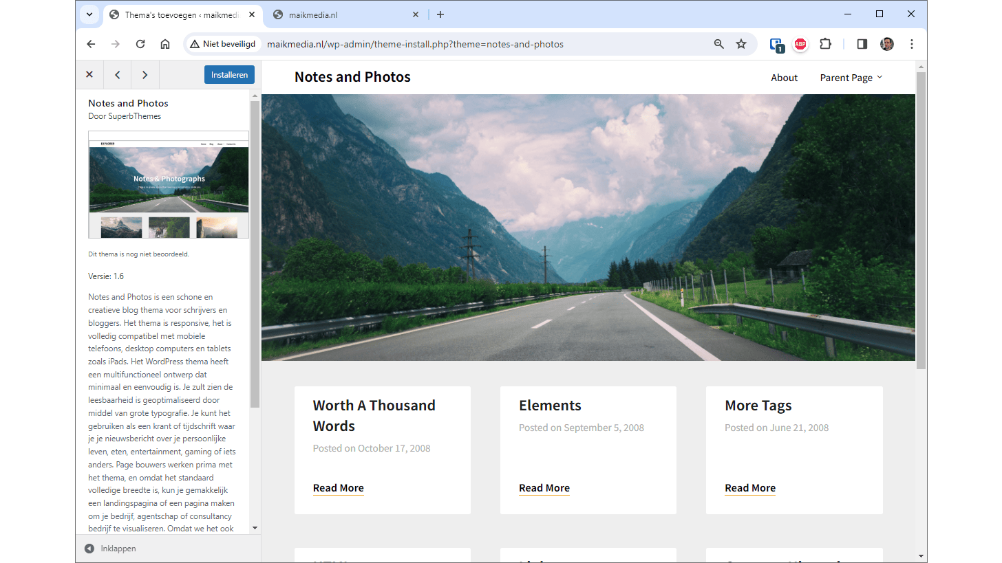Click the date October 17, 2008
The height and width of the screenshot is (563, 1002).
[x=394, y=448]
